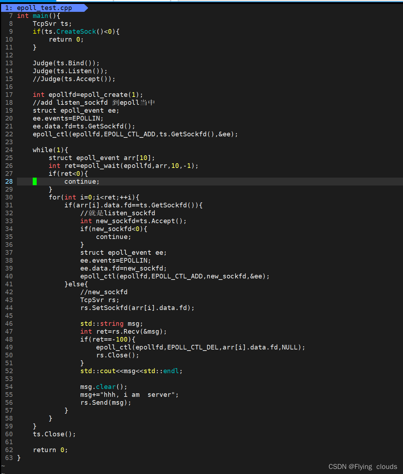The image size is (403, 474).
Task: Click on the ts.Close() statement
Action: coord(54,434)
